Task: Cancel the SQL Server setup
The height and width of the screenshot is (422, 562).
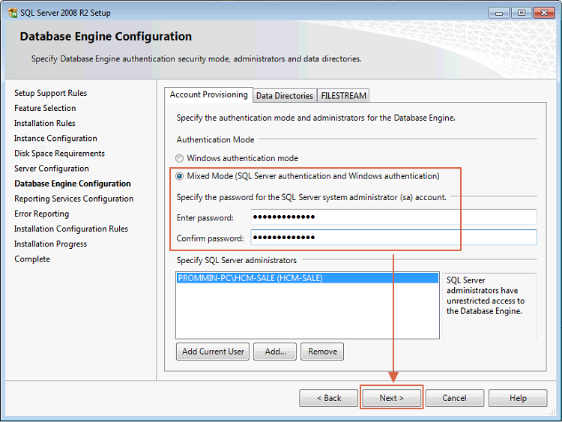Action: click(x=455, y=398)
